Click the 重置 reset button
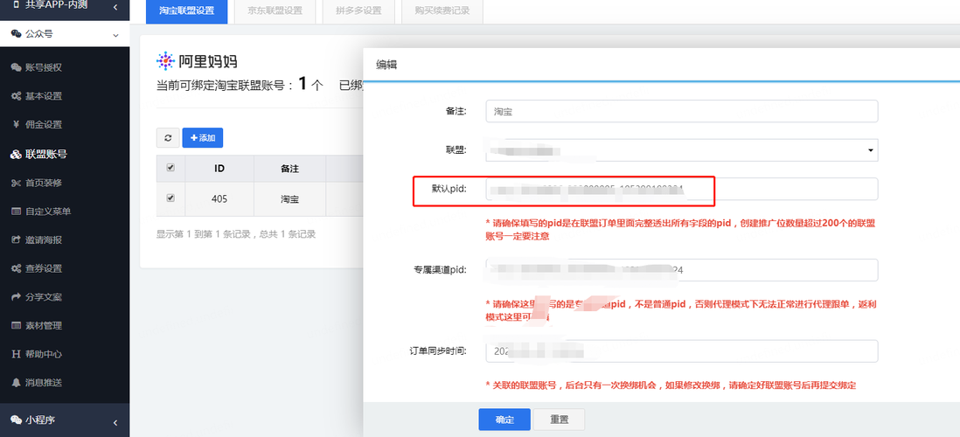Image resolution: width=960 pixels, height=437 pixels. coord(559,420)
